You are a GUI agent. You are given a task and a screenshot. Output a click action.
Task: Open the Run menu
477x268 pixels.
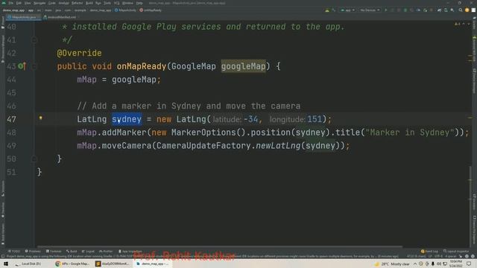click(98, 3)
